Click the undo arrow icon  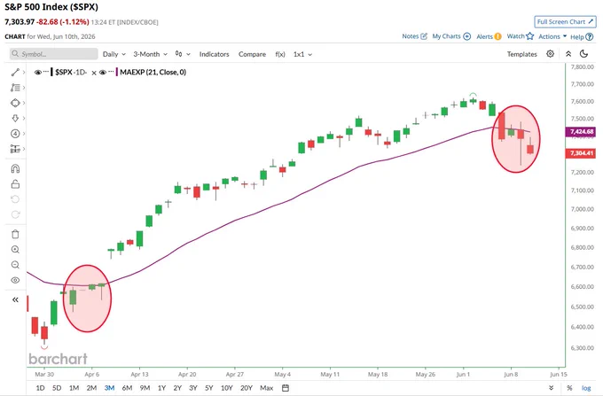click(x=15, y=199)
